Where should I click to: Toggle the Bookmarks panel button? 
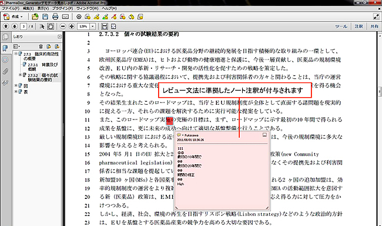coord(5,48)
